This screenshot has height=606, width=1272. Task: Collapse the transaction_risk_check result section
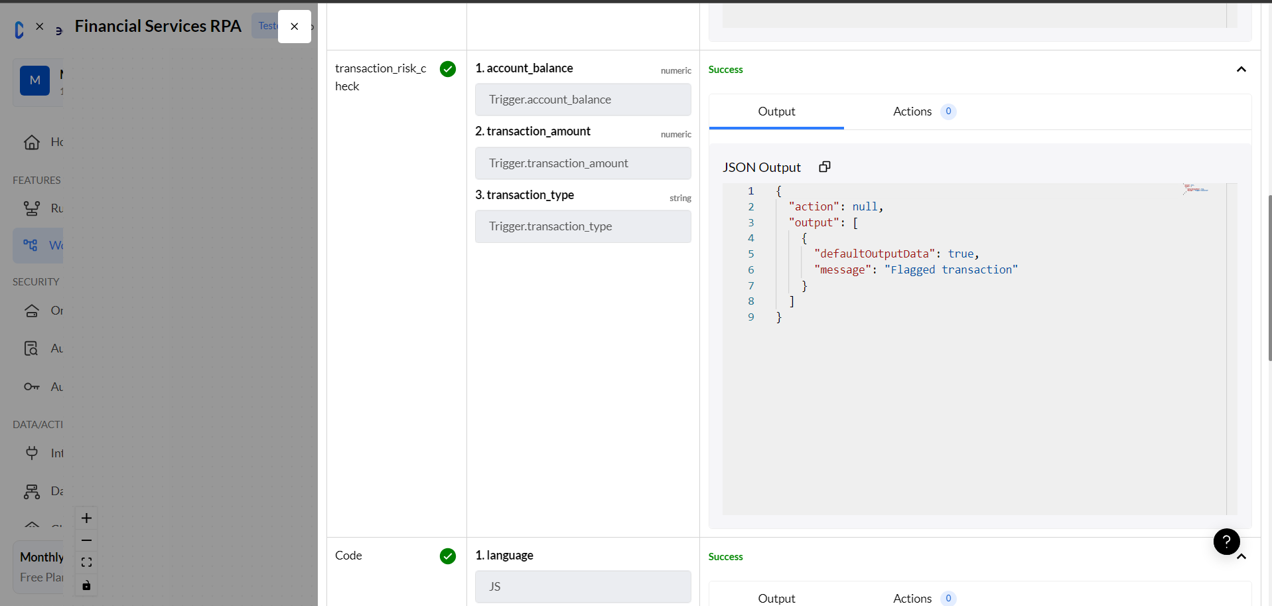(x=1241, y=70)
